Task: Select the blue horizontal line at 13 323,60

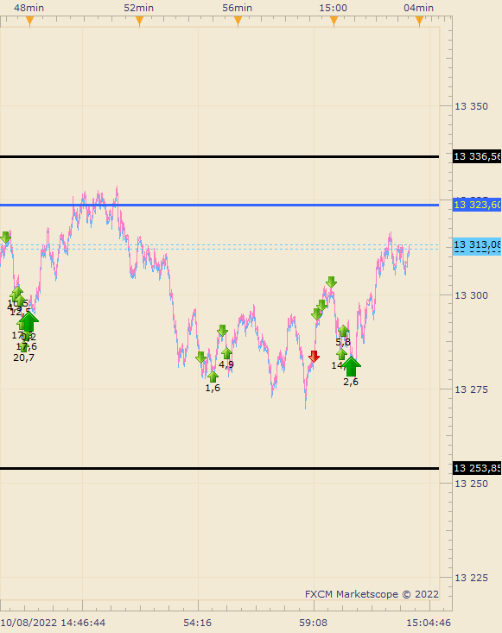Action: [219, 205]
